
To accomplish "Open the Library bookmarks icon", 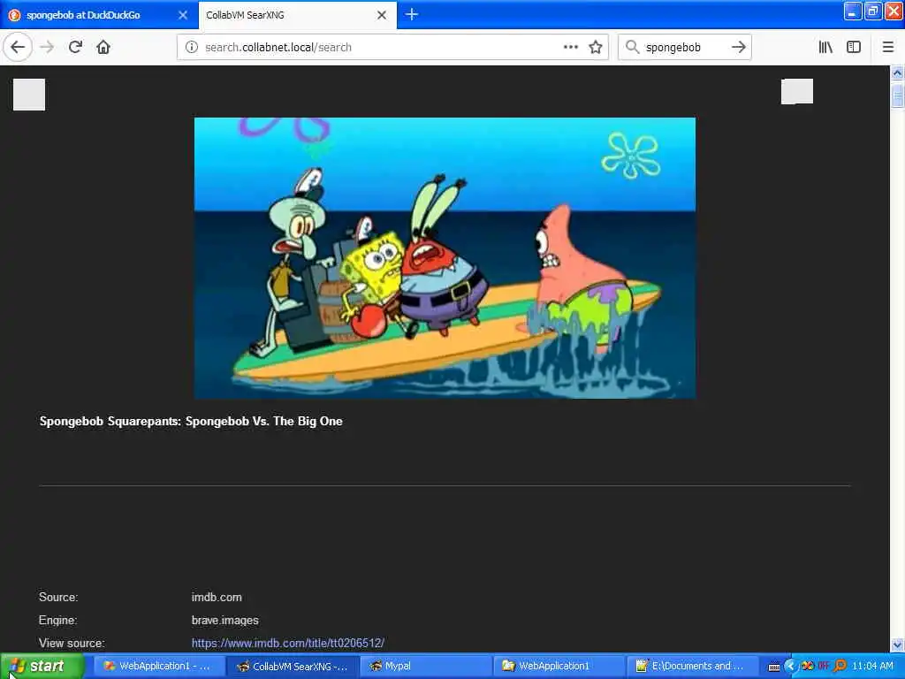I will (825, 48).
